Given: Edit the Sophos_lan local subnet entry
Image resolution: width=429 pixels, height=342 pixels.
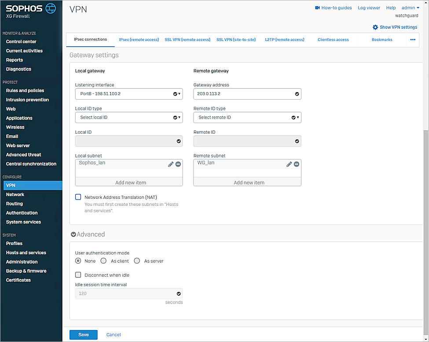Looking at the screenshot, I should [171, 164].
